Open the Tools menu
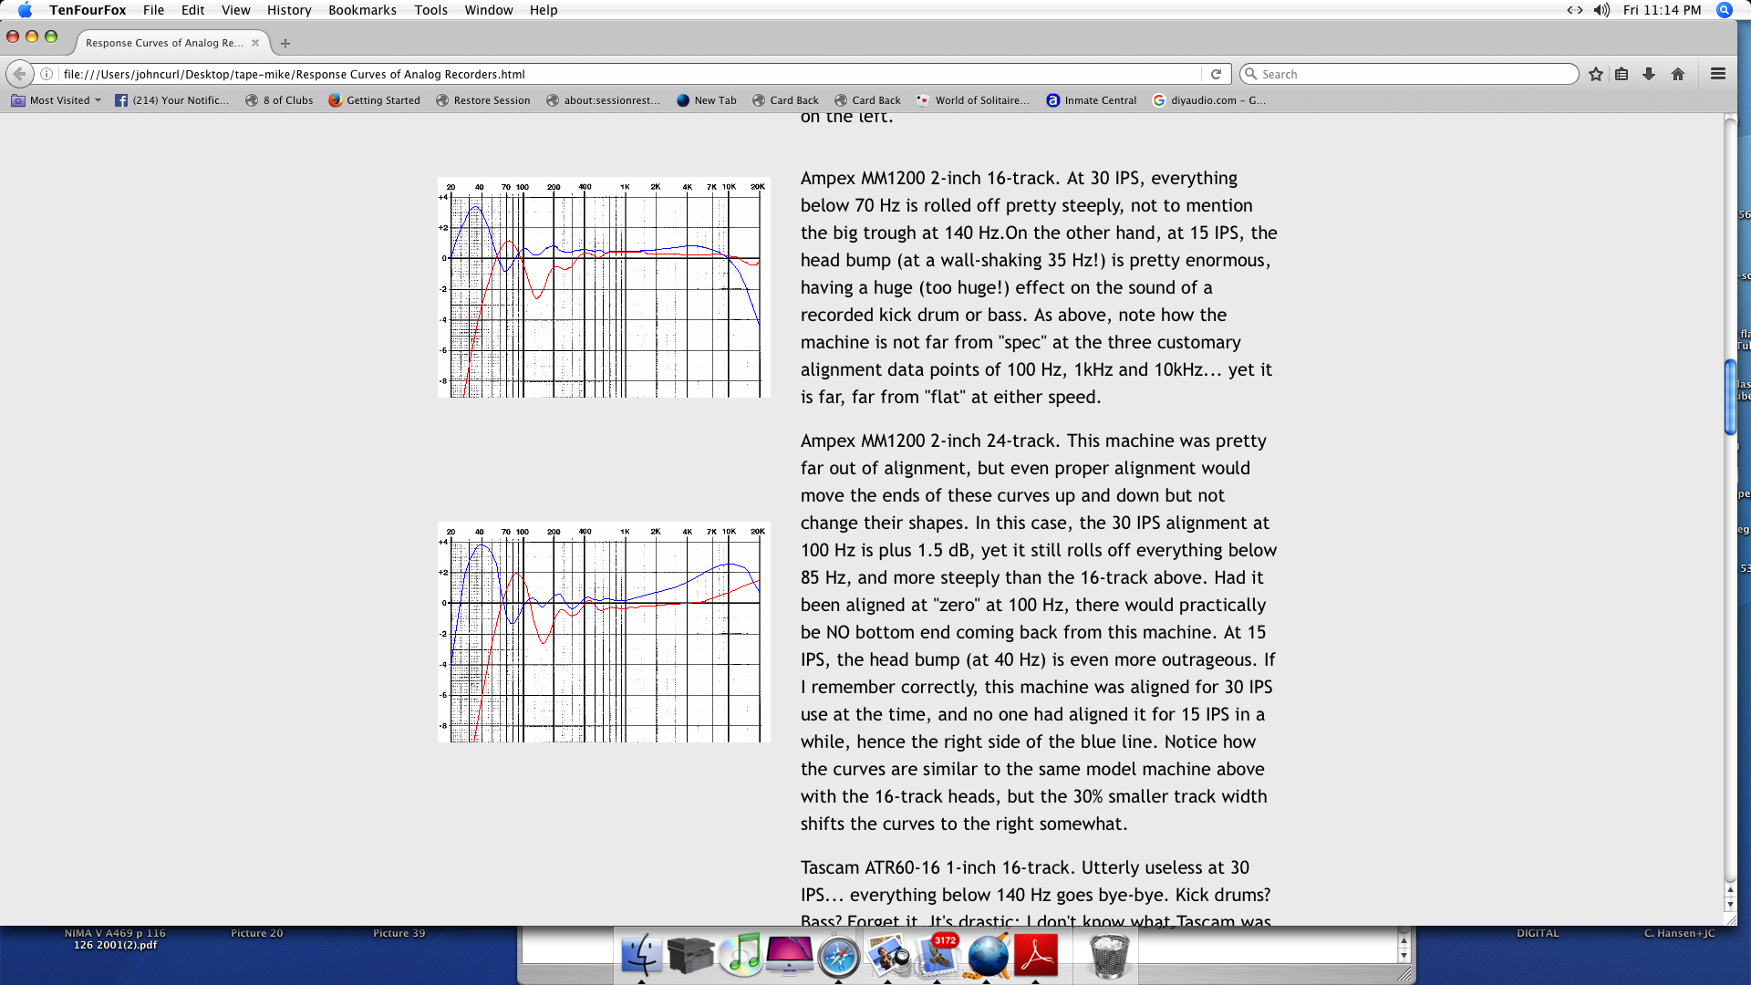 pos(430,10)
